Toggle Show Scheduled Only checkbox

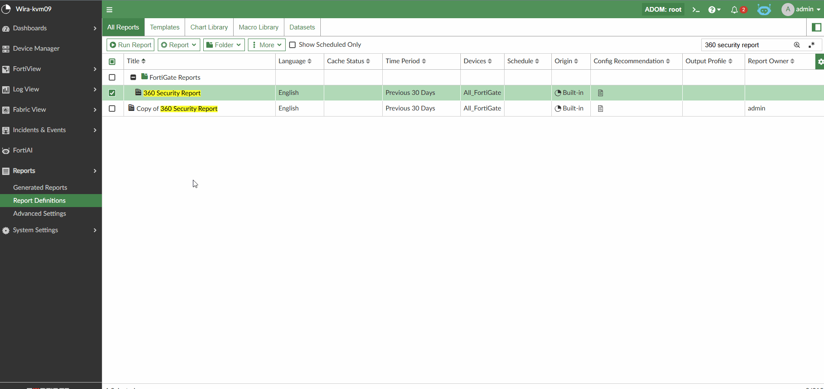[x=293, y=45]
